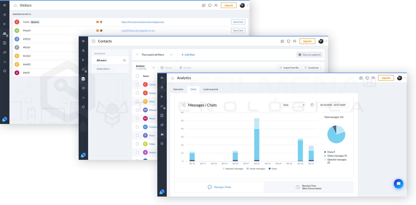Image resolution: width=416 pixels, height=205 pixels.
Task: Check the box for contact Elena
Action: (137, 102)
